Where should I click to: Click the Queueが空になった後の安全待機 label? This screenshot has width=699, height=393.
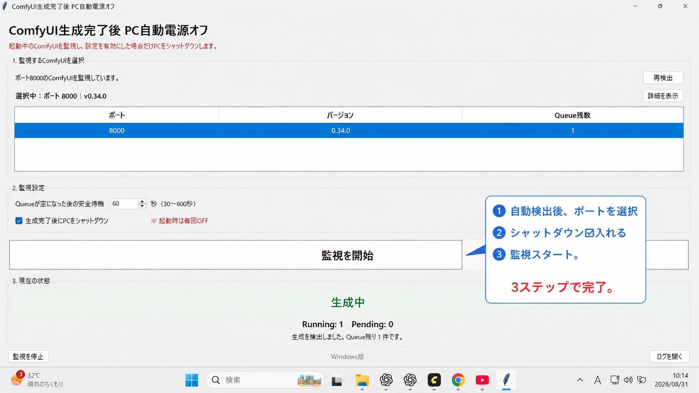(x=59, y=204)
